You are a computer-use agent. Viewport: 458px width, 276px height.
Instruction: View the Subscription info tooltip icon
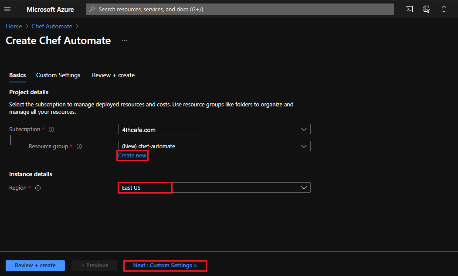coord(51,129)
